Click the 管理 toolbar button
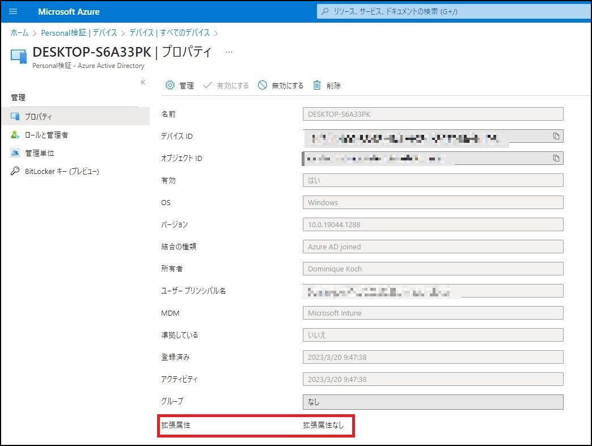The image size is (592, 446). pos(180,85)
